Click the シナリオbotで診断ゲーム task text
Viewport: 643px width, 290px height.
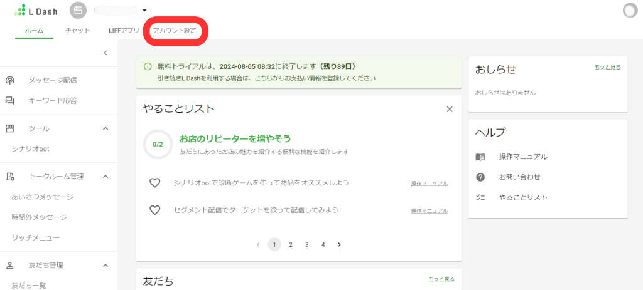pos(261,183)
